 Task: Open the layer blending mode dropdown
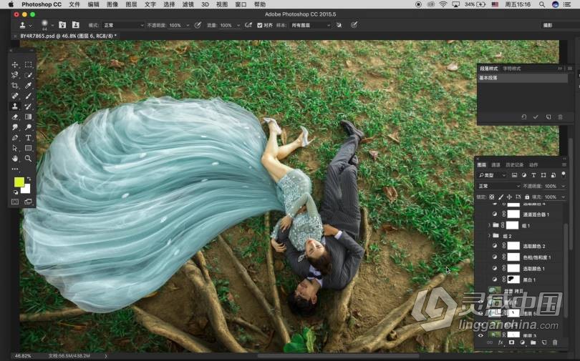pos(499,186)
